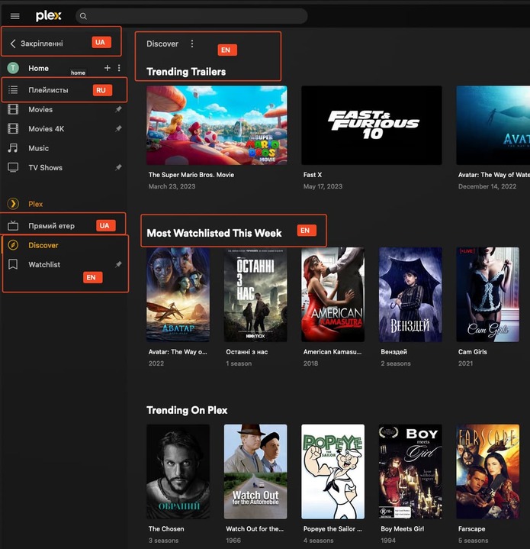Open Avatar underwater trailer thumbnail
Screen dimensions: 530x549
coord(493,125)
